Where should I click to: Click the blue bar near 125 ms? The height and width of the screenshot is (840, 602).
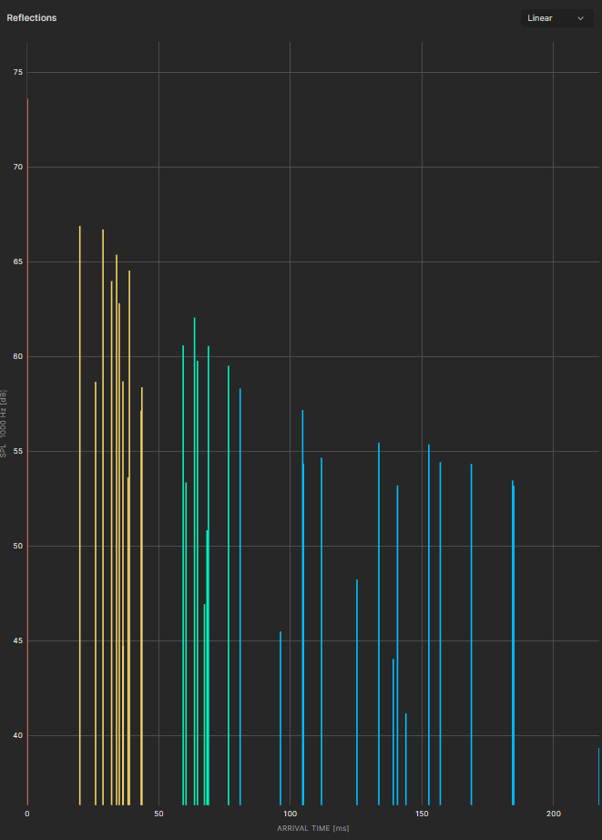[x=357, y=692]
